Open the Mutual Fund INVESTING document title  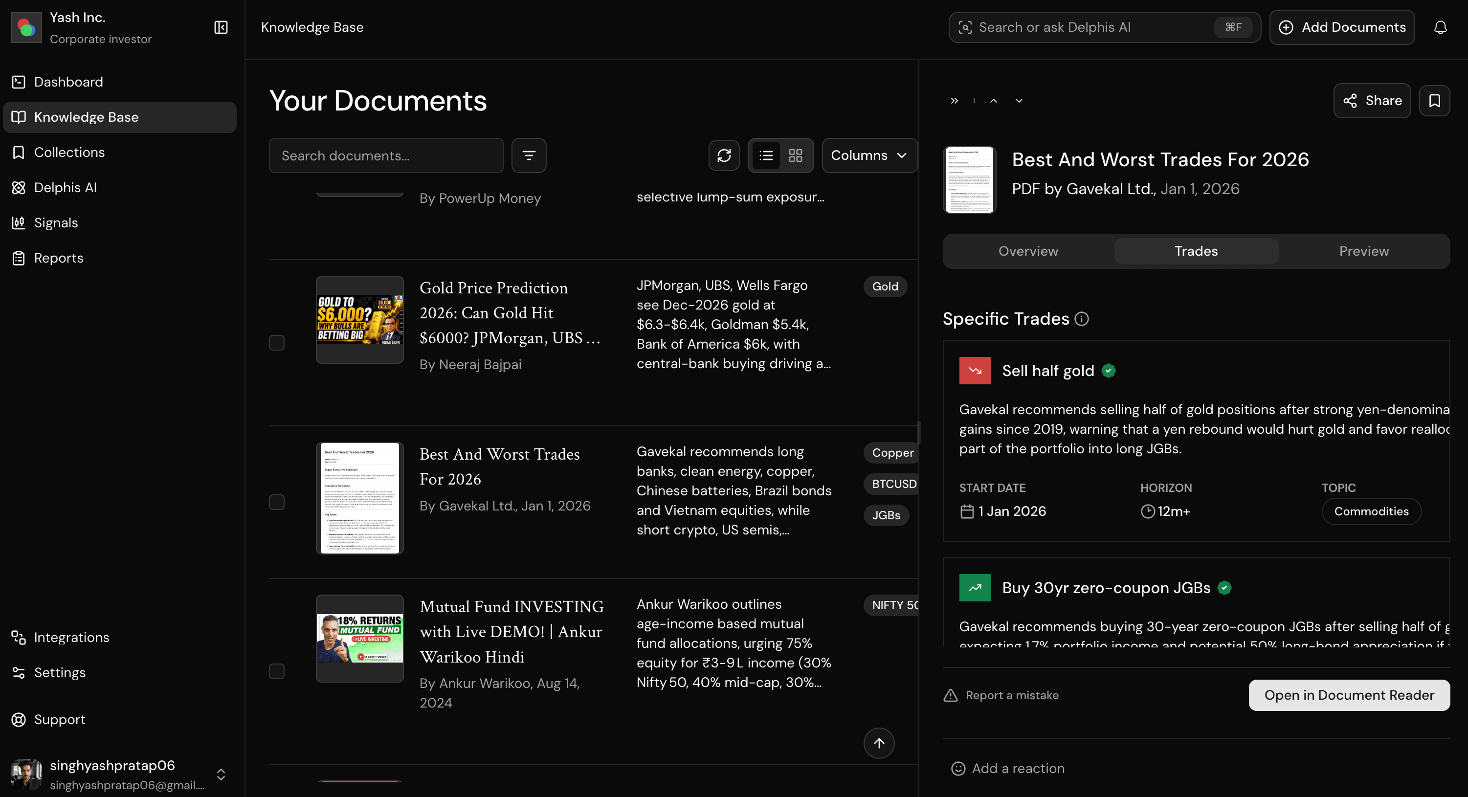[512, 632]
